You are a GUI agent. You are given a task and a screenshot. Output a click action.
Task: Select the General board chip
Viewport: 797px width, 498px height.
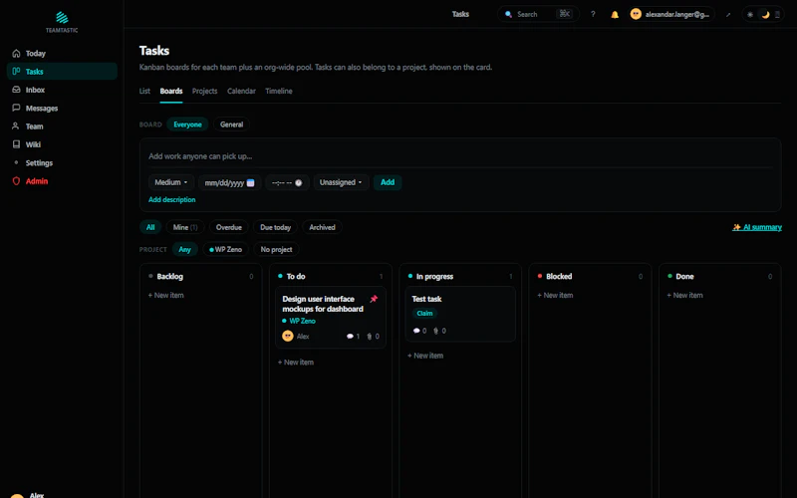[232, 124]
